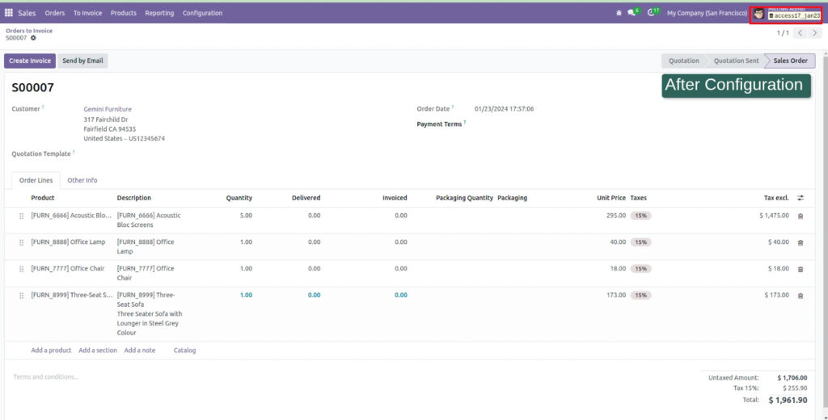This screenshot has height=420, width=828.
Task: Grab drag handle of Office Chair row
Action: click(x=22, y=269)
